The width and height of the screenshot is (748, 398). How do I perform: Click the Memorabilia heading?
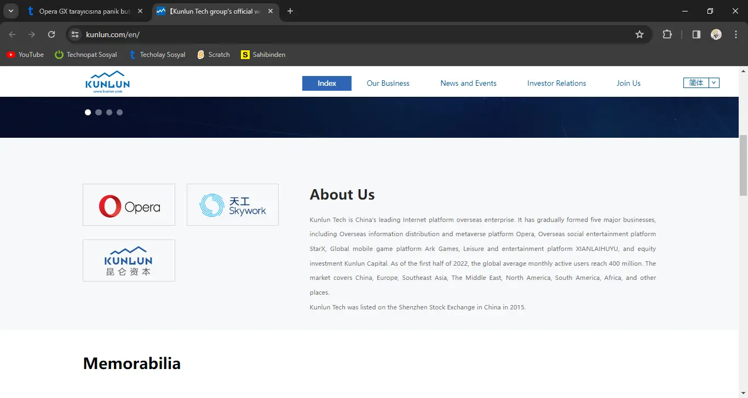[x=132, y=364]
